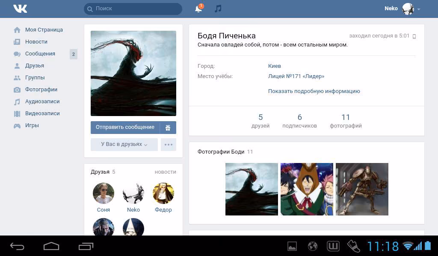438x256 pixels.
Task: Open Игры in sidebar
Action: [32, 125]
